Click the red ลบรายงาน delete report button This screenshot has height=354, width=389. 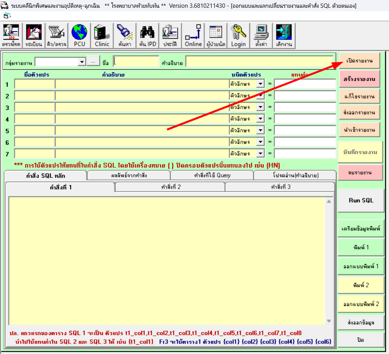tap(360, 173)
